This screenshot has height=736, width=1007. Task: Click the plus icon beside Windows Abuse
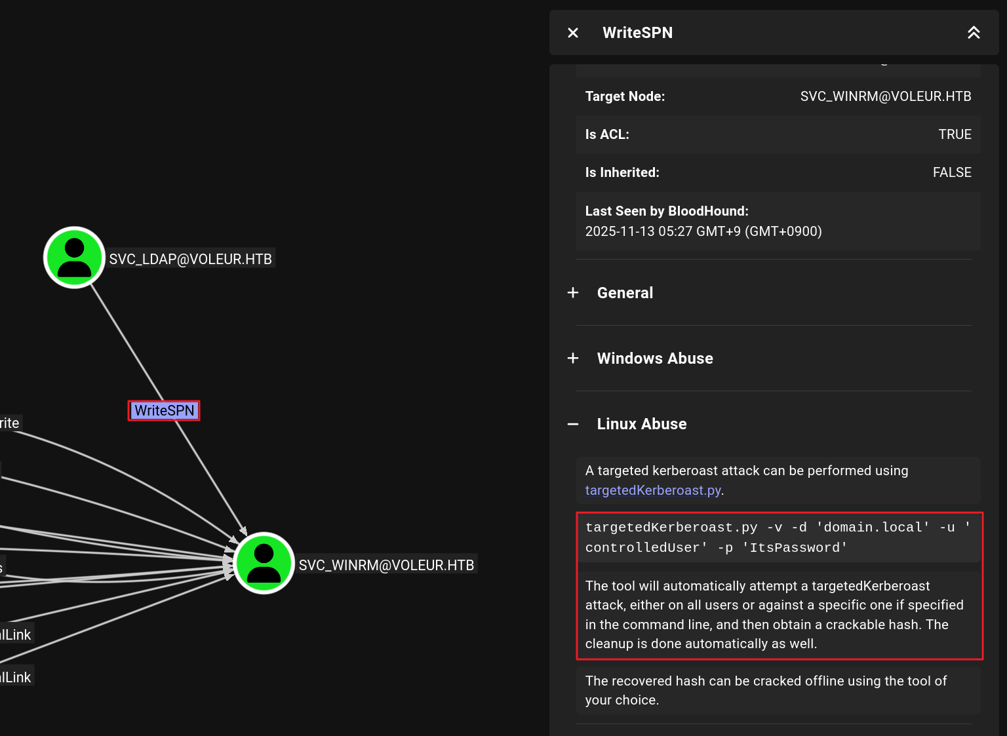pyautogui.click(x=573, y=358)
